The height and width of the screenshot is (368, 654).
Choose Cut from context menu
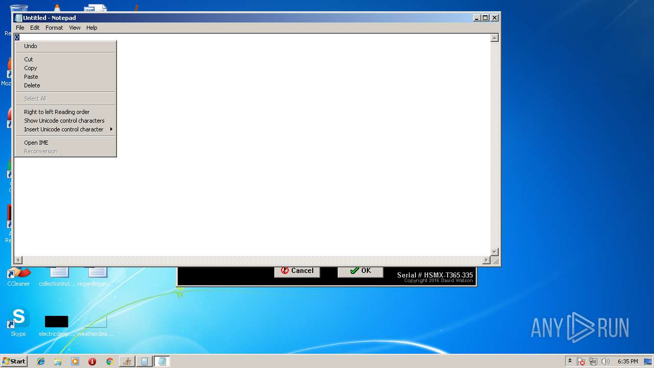pos(65,59)
